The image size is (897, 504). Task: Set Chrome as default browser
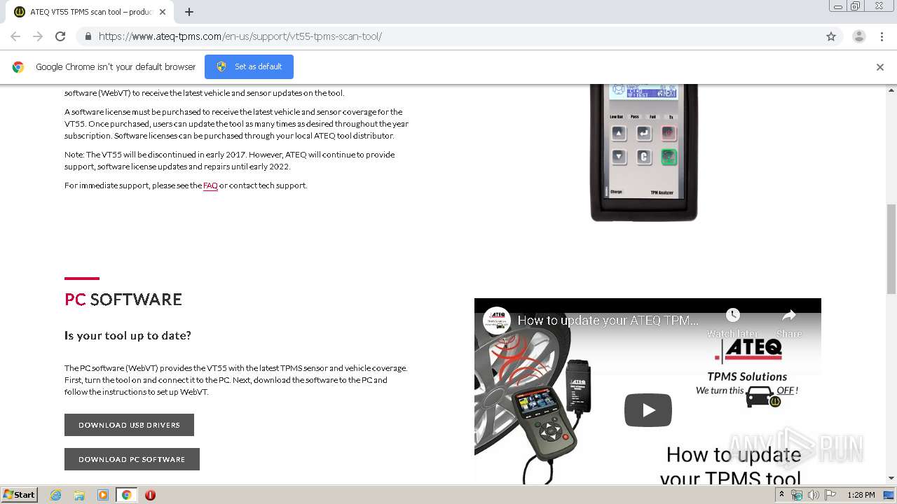[249, 66]
